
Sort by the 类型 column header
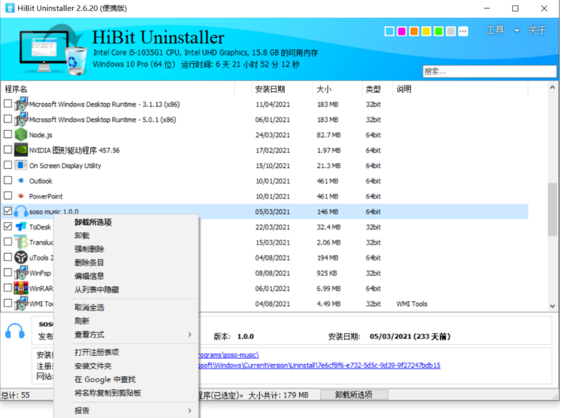(373, 89)
